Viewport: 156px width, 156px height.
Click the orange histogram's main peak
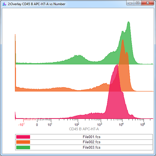coord(123,40)
